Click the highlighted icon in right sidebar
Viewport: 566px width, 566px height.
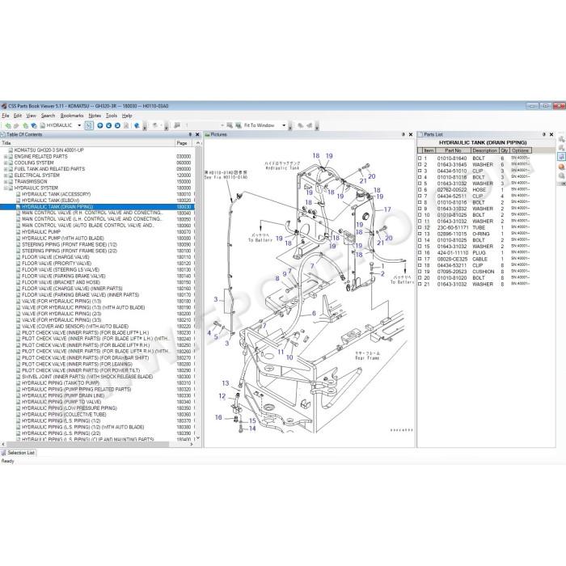coord(561,157)
